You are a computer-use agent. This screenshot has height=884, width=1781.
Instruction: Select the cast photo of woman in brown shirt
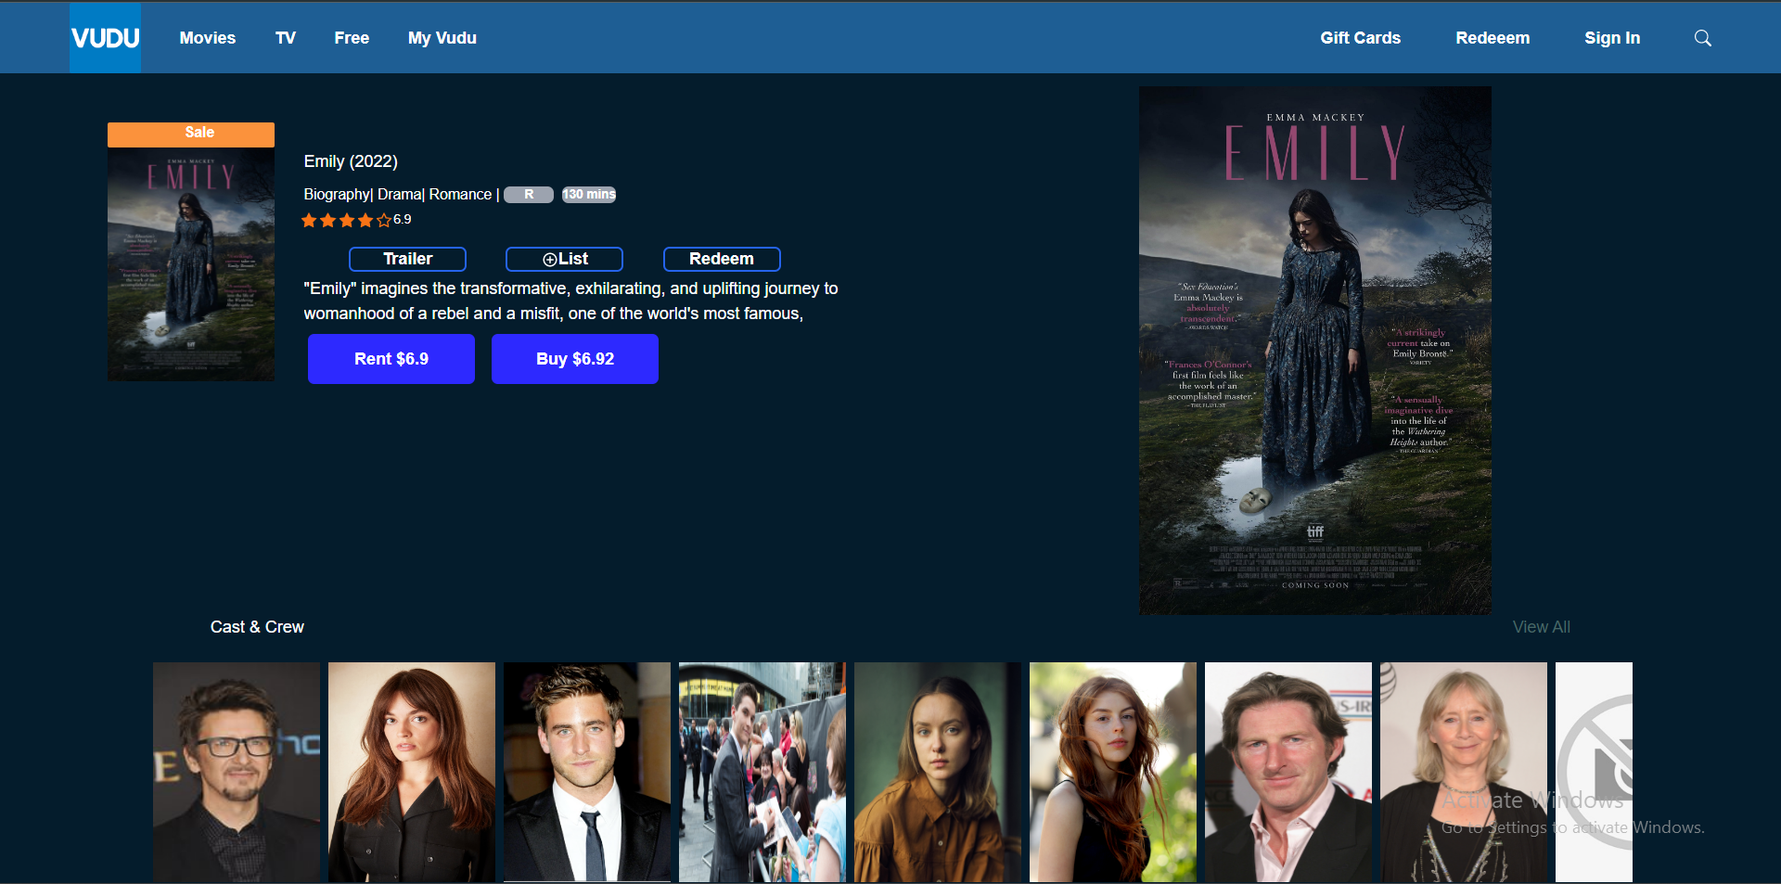click(x=938, y=772)
